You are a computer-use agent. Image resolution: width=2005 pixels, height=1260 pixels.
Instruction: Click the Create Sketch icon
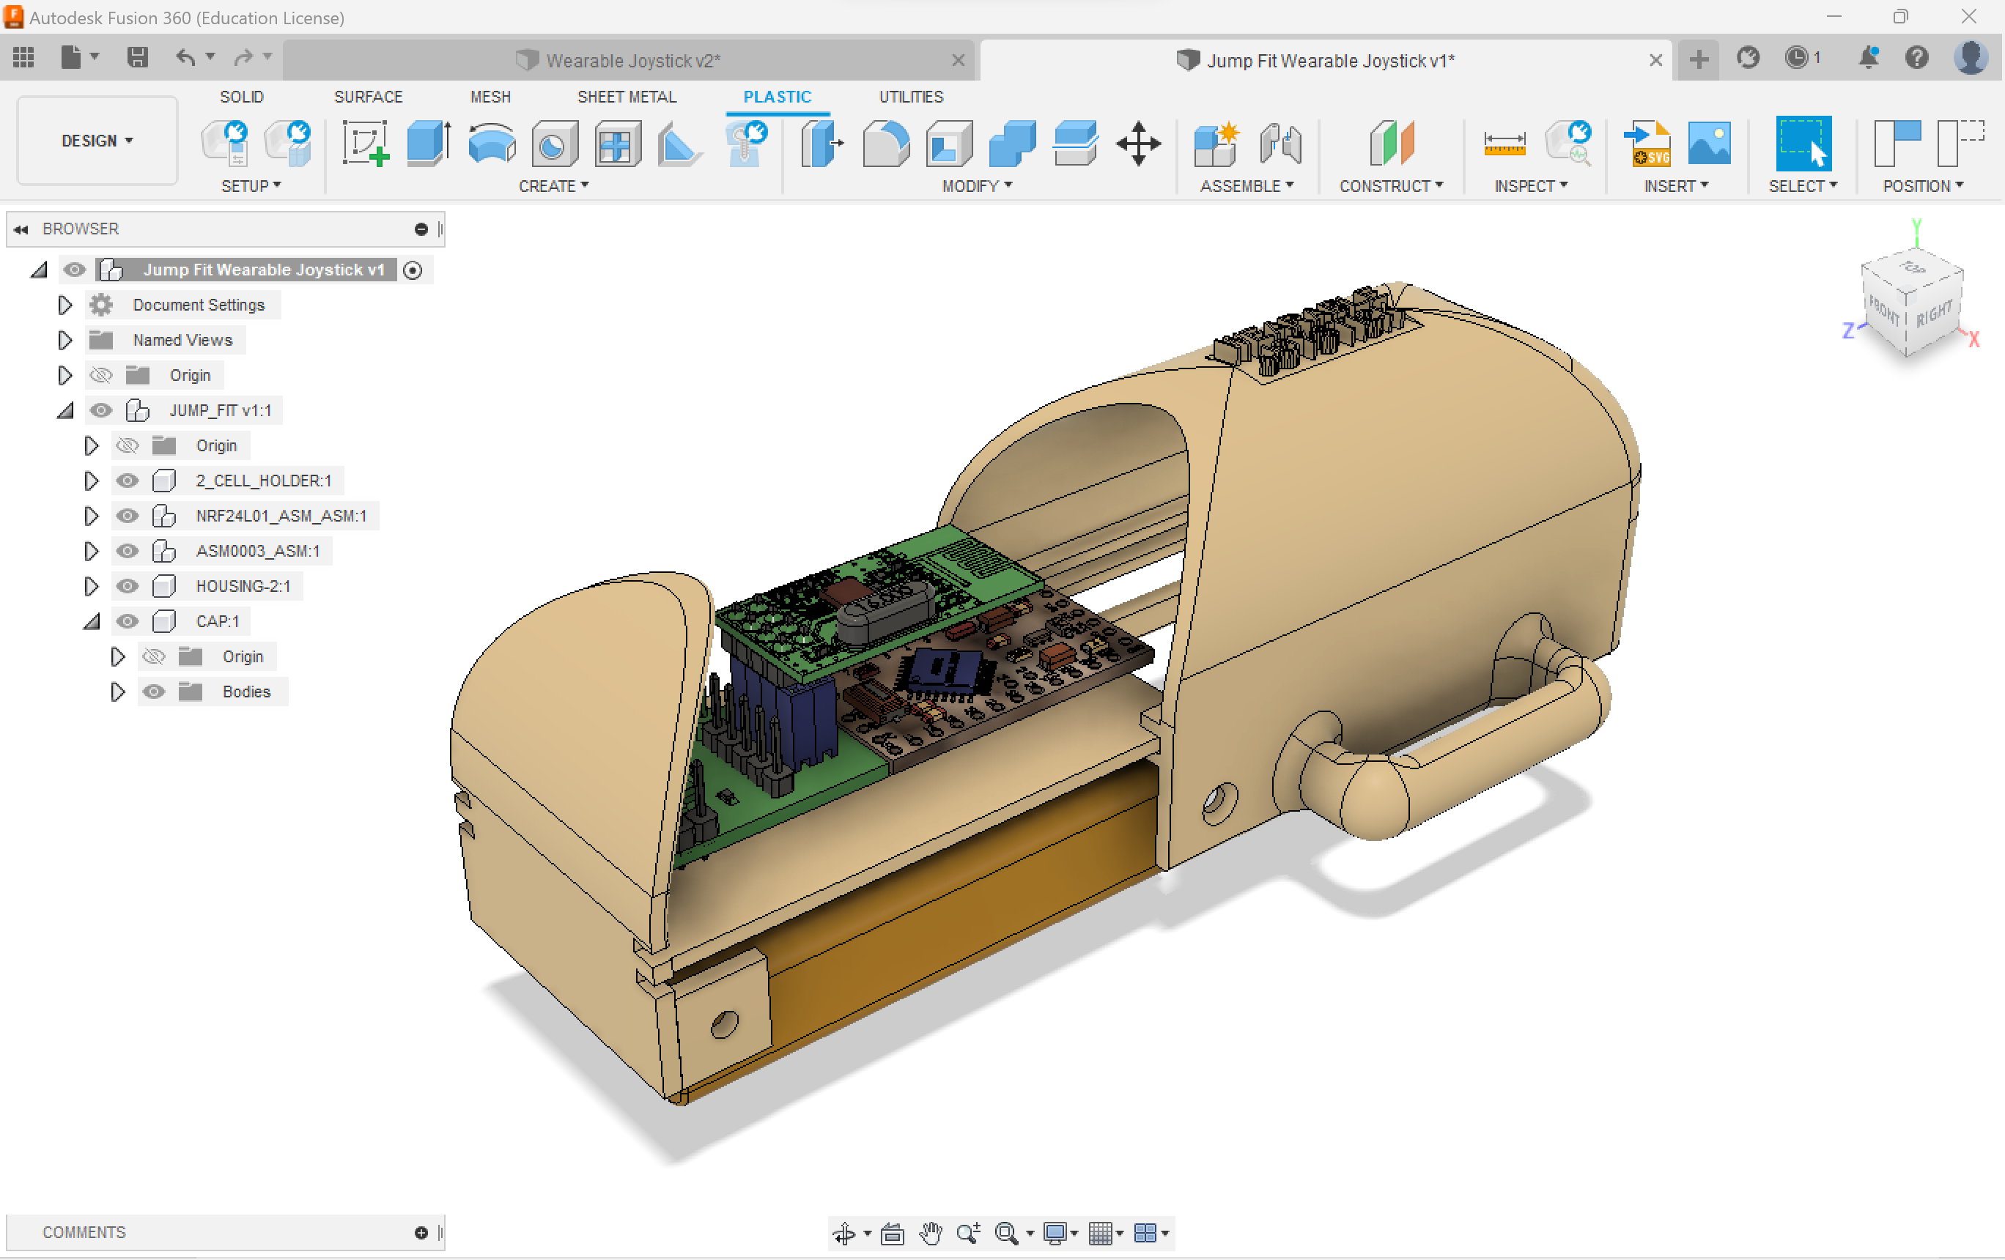click(366, 143)
